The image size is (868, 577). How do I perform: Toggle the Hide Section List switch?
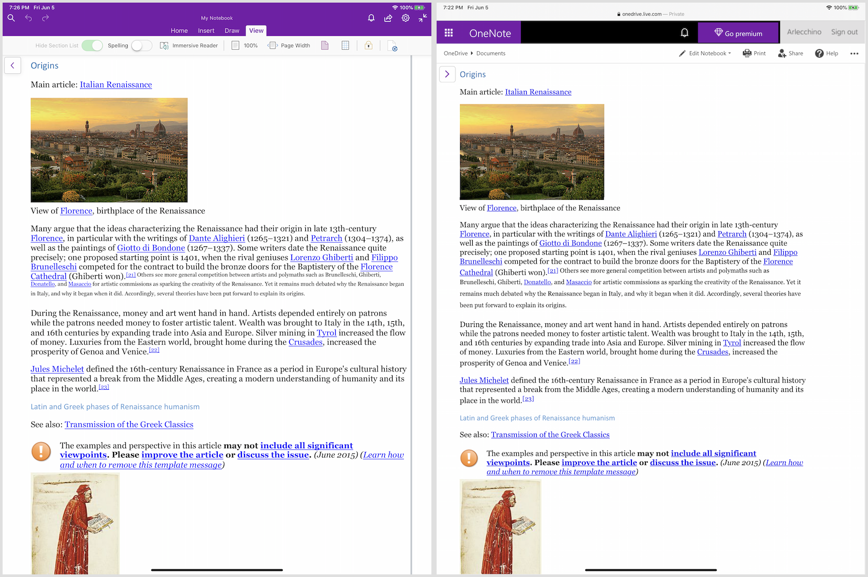pos(92,46)
